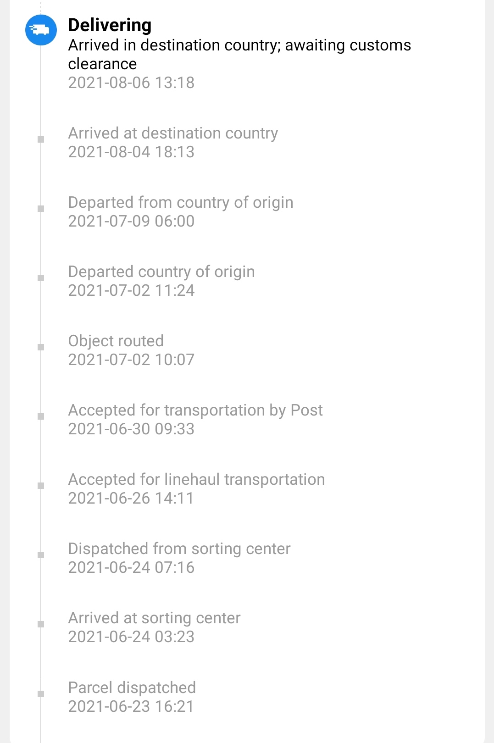494x743 pixels.
Task: Select Arrived at destination country entry
Action: pyautogui.click(x=173, y=142)
